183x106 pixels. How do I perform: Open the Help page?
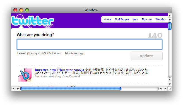click(135, 19)
